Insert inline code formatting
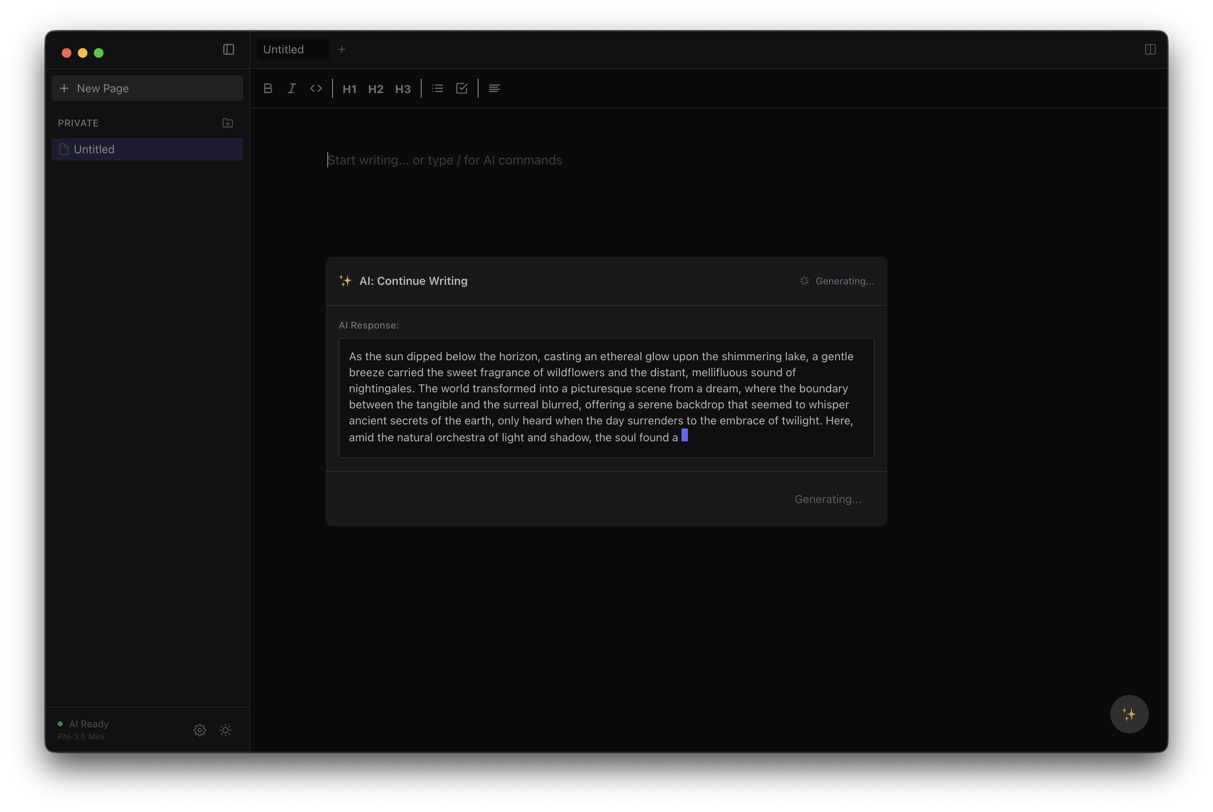Viewport: 1213px width, 812px height. point(316,89)
